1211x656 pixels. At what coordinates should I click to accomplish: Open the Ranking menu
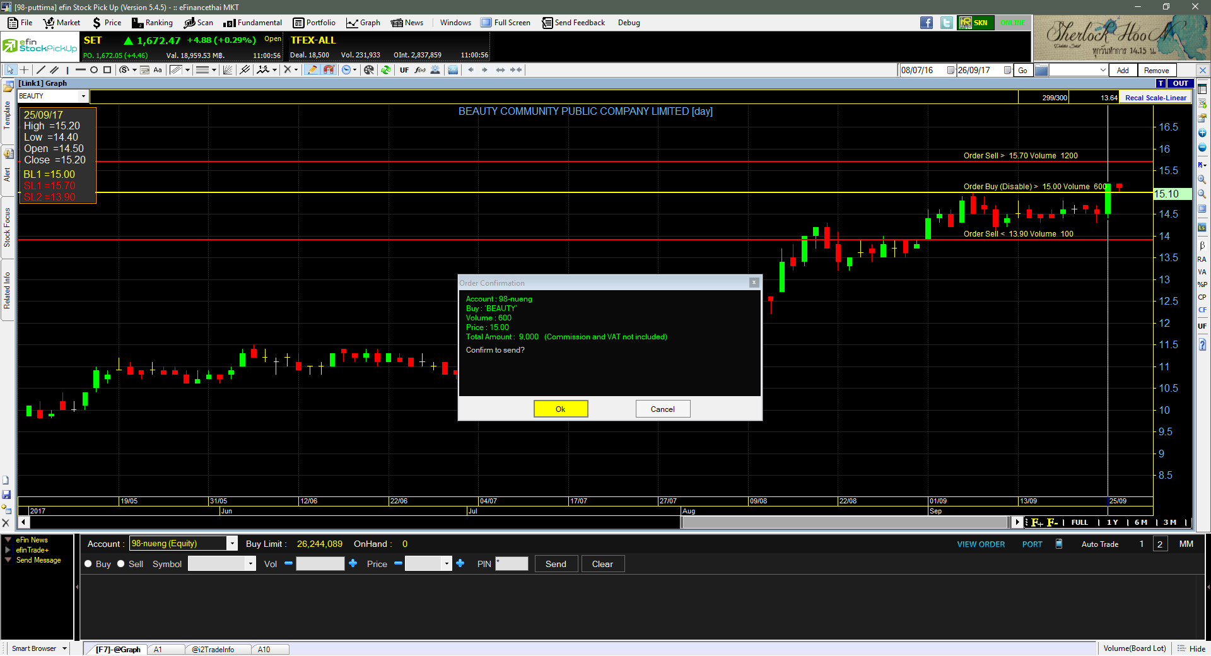152,23
